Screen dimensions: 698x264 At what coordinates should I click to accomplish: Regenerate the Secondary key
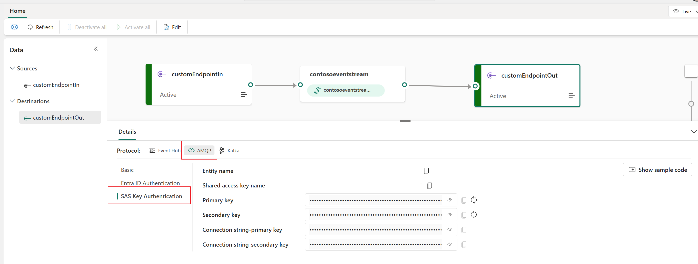pos(474,215)
